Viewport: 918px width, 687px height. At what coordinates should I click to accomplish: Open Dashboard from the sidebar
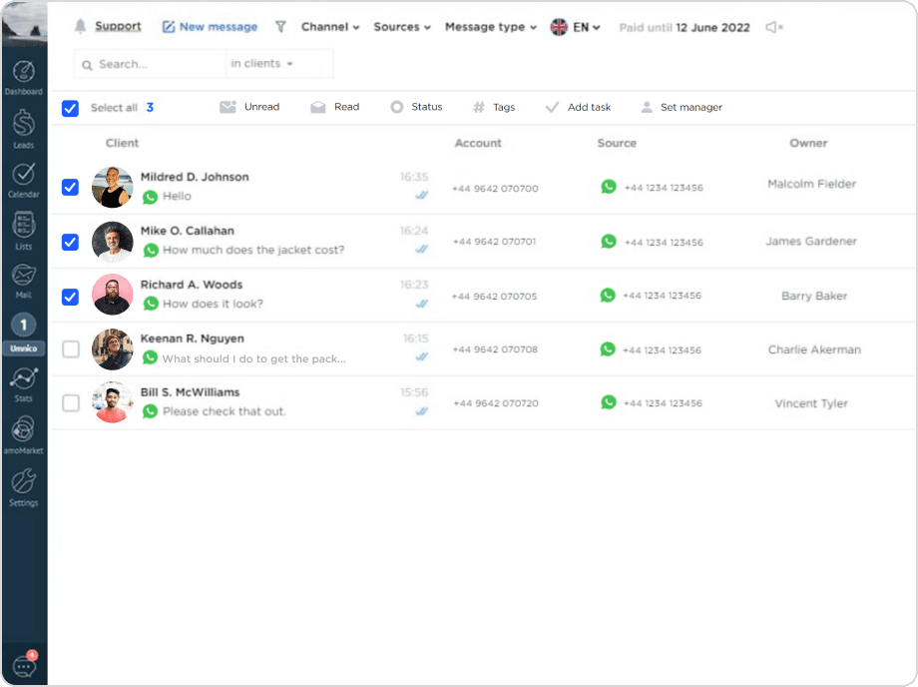click(24, 76)
